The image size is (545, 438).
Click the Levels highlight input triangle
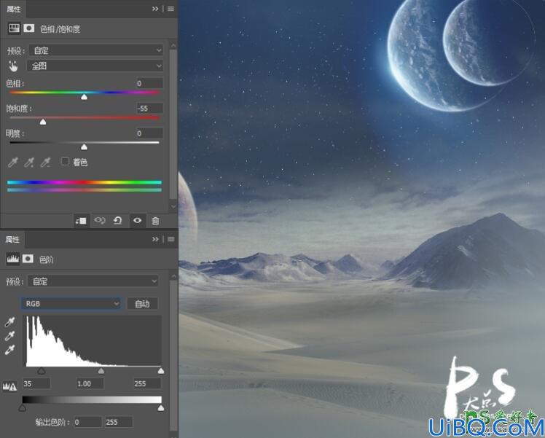pos(161,371)
